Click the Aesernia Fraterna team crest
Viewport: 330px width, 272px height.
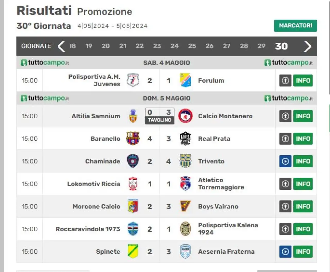pyautogui.click(x=185, y=251)
